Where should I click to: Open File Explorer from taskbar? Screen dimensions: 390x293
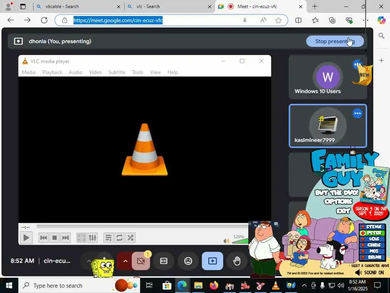point(198,285)
